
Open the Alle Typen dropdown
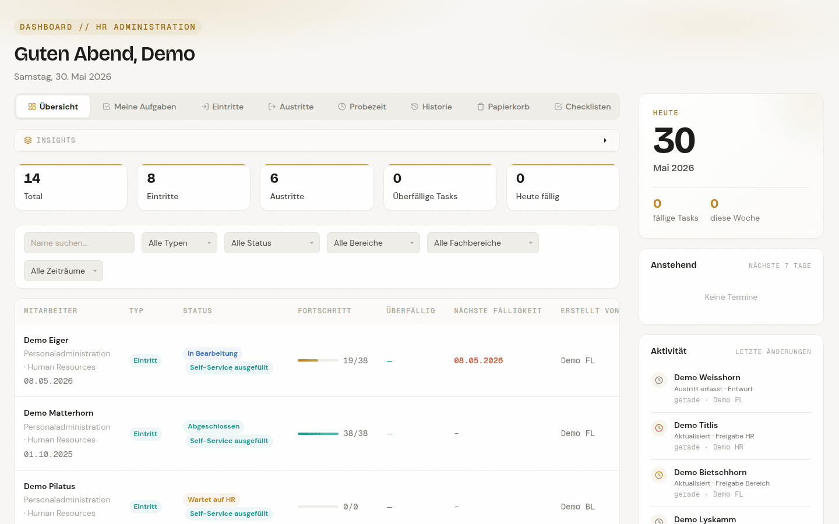pos(179,243)
